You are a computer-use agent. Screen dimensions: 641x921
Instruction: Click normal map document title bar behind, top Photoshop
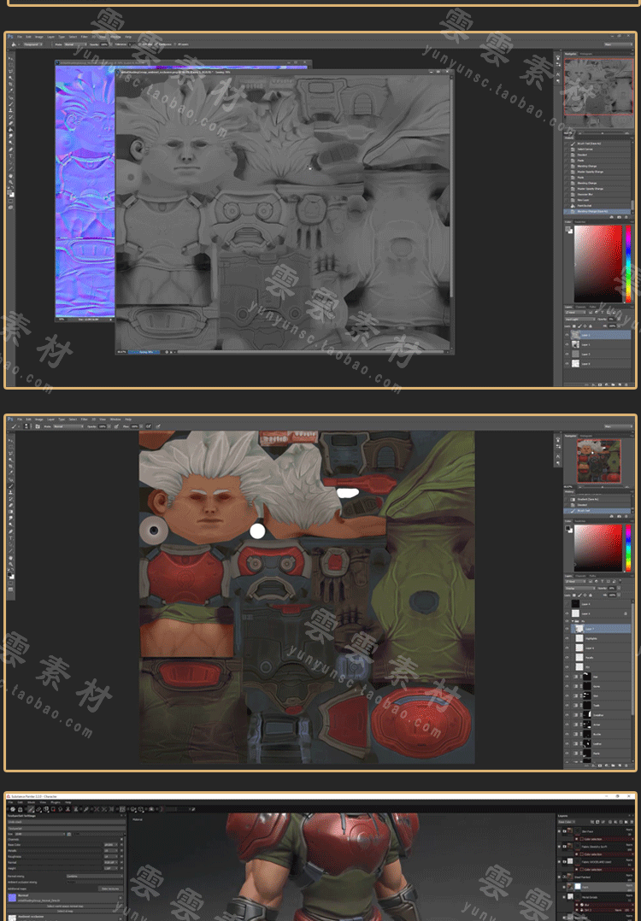point(183,63)
